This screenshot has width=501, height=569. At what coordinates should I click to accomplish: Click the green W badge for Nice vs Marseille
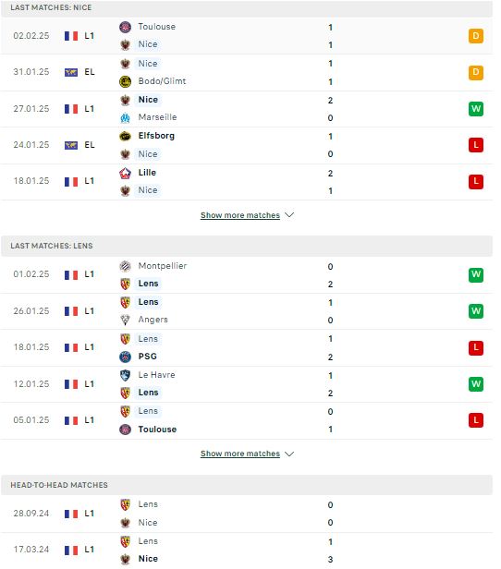tap(476, 109)
